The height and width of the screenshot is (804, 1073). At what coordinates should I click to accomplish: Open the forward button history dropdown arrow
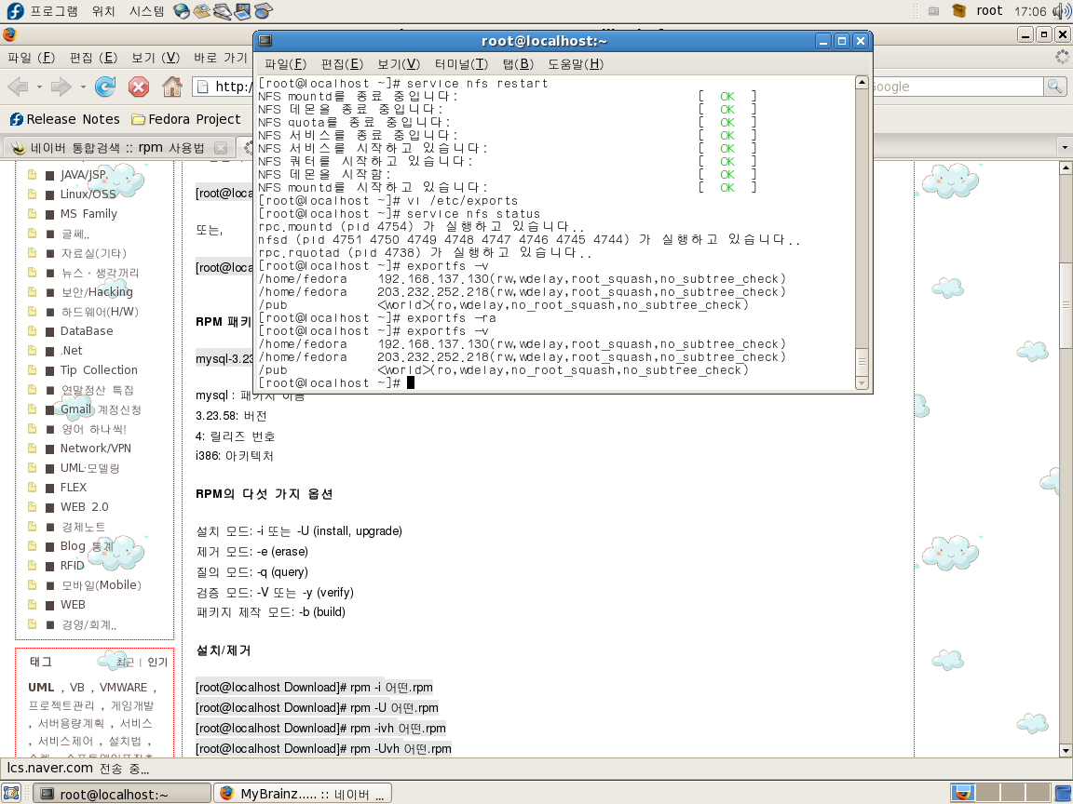83,87
